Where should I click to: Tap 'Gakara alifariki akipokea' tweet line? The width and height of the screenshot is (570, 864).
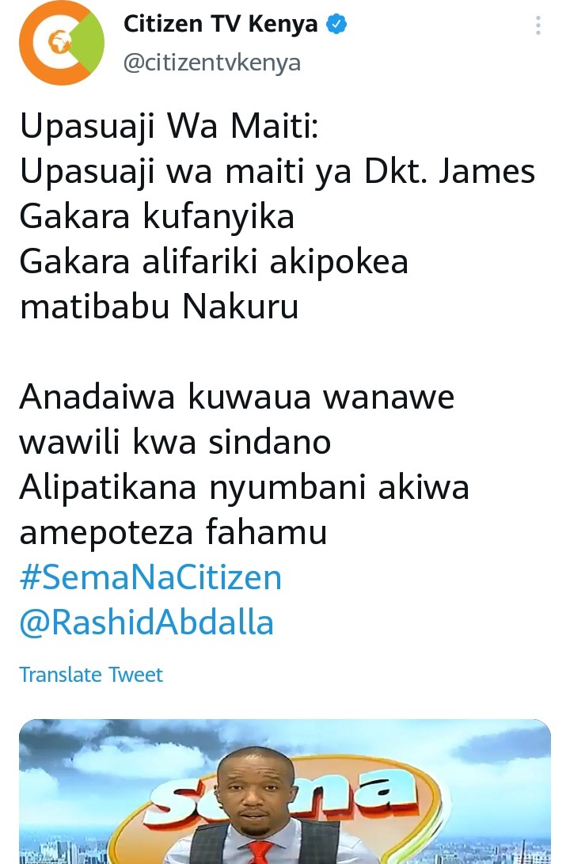click(214, 262)
